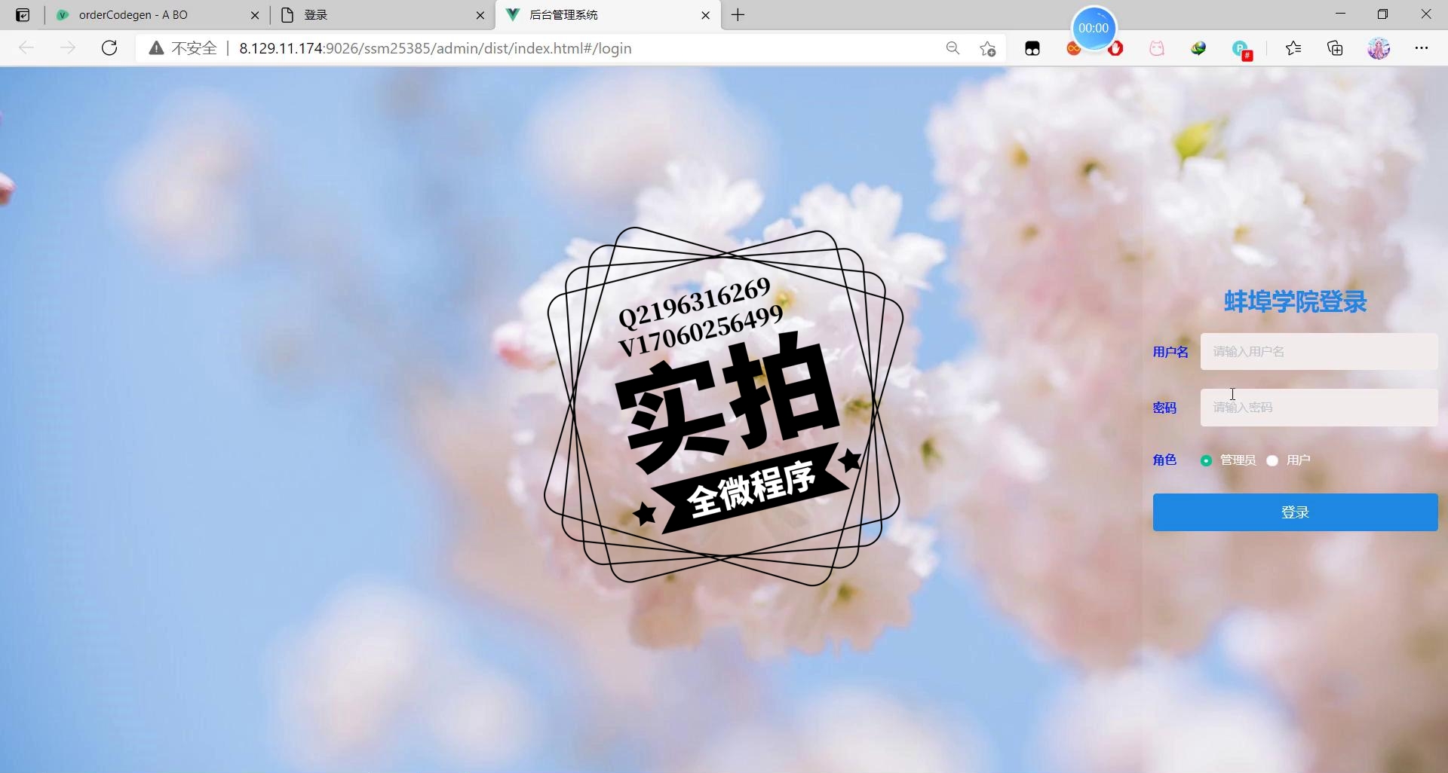
Task: Select the 管理员 role radio button
Action: (x=1206, y=460)
